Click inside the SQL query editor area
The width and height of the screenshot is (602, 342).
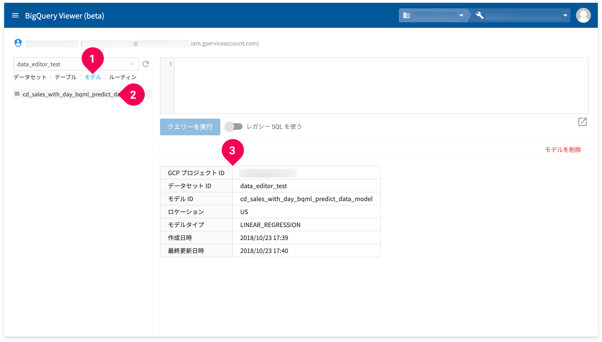(381, 86)
